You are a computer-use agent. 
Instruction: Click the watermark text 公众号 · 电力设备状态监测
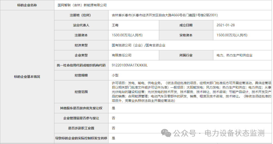point(219,133)
